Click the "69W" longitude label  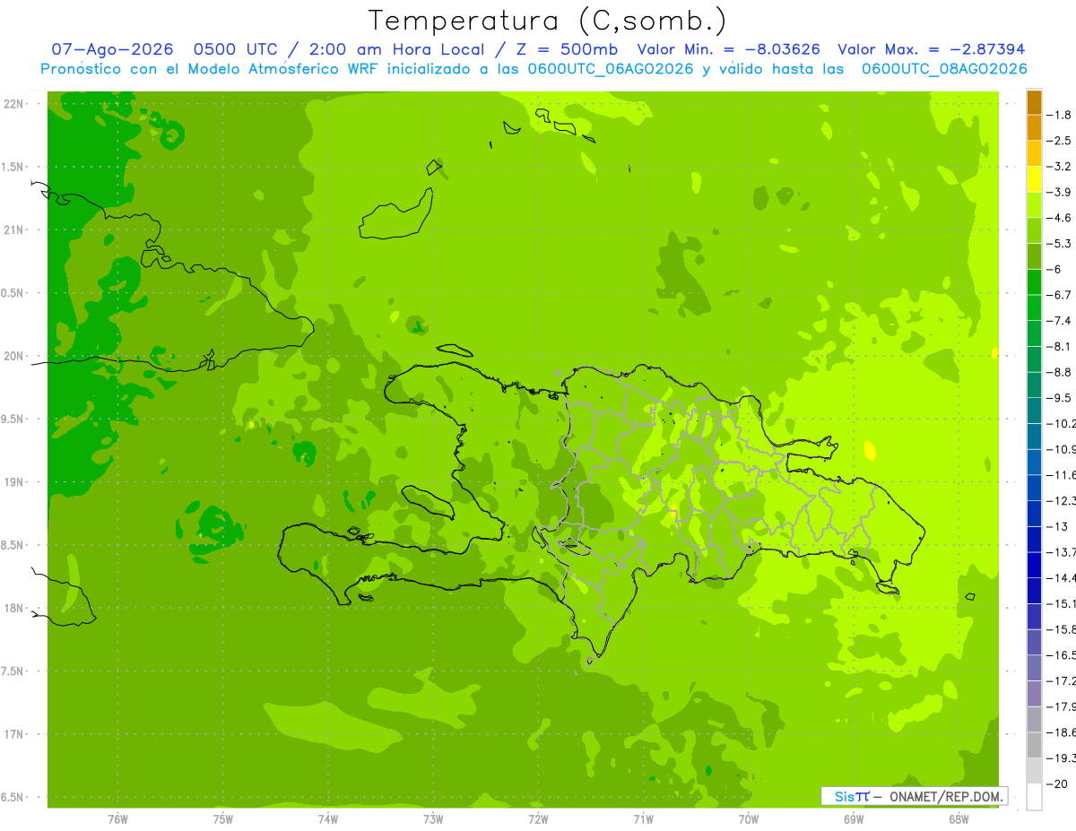(854, 818)
